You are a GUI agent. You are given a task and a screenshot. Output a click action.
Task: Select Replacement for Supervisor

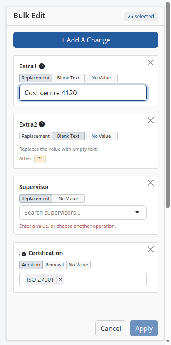[36, 199]
